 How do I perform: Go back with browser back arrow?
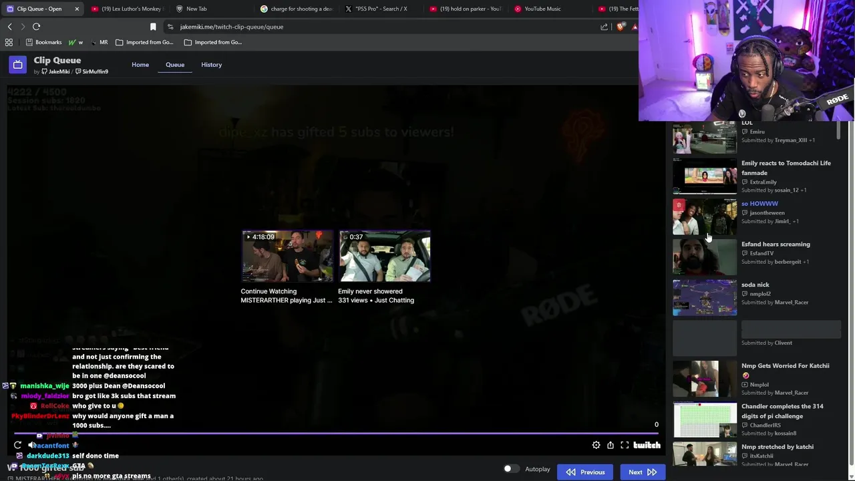(x=9, y=27)
